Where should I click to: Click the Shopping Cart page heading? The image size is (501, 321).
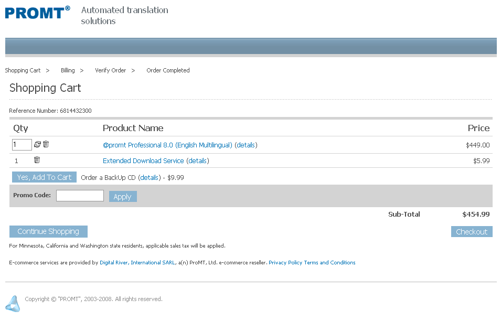click(45, 88)
